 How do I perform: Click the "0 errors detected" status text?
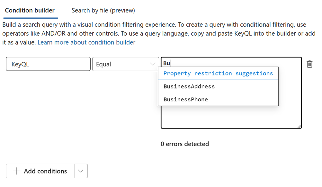[x=185, y=144]
